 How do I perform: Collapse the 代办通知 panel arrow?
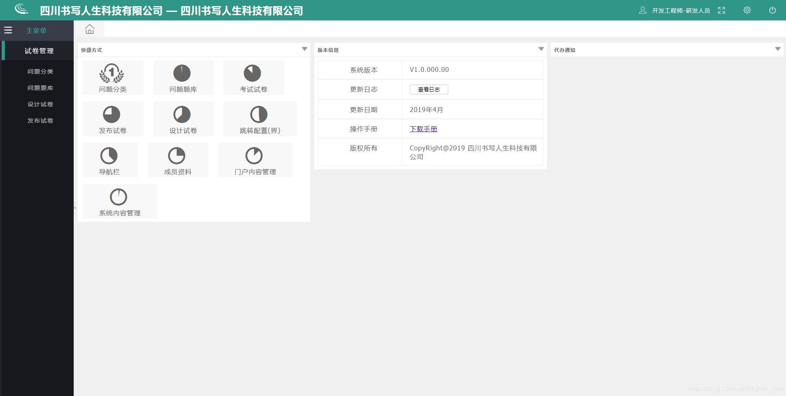tap(778, 49)
